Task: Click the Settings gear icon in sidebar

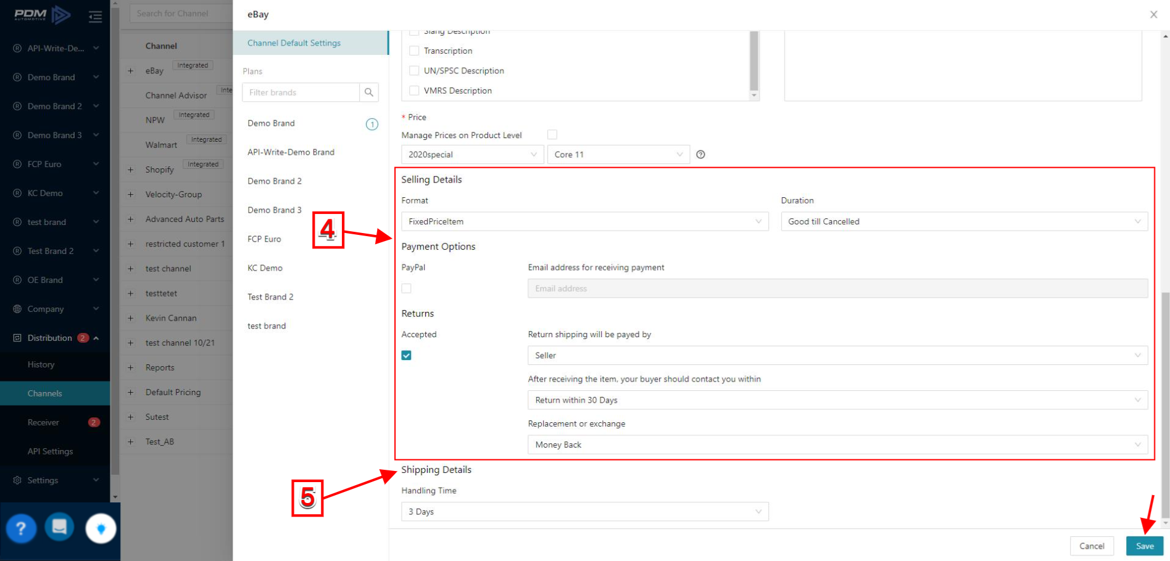Action: [17, 480]
